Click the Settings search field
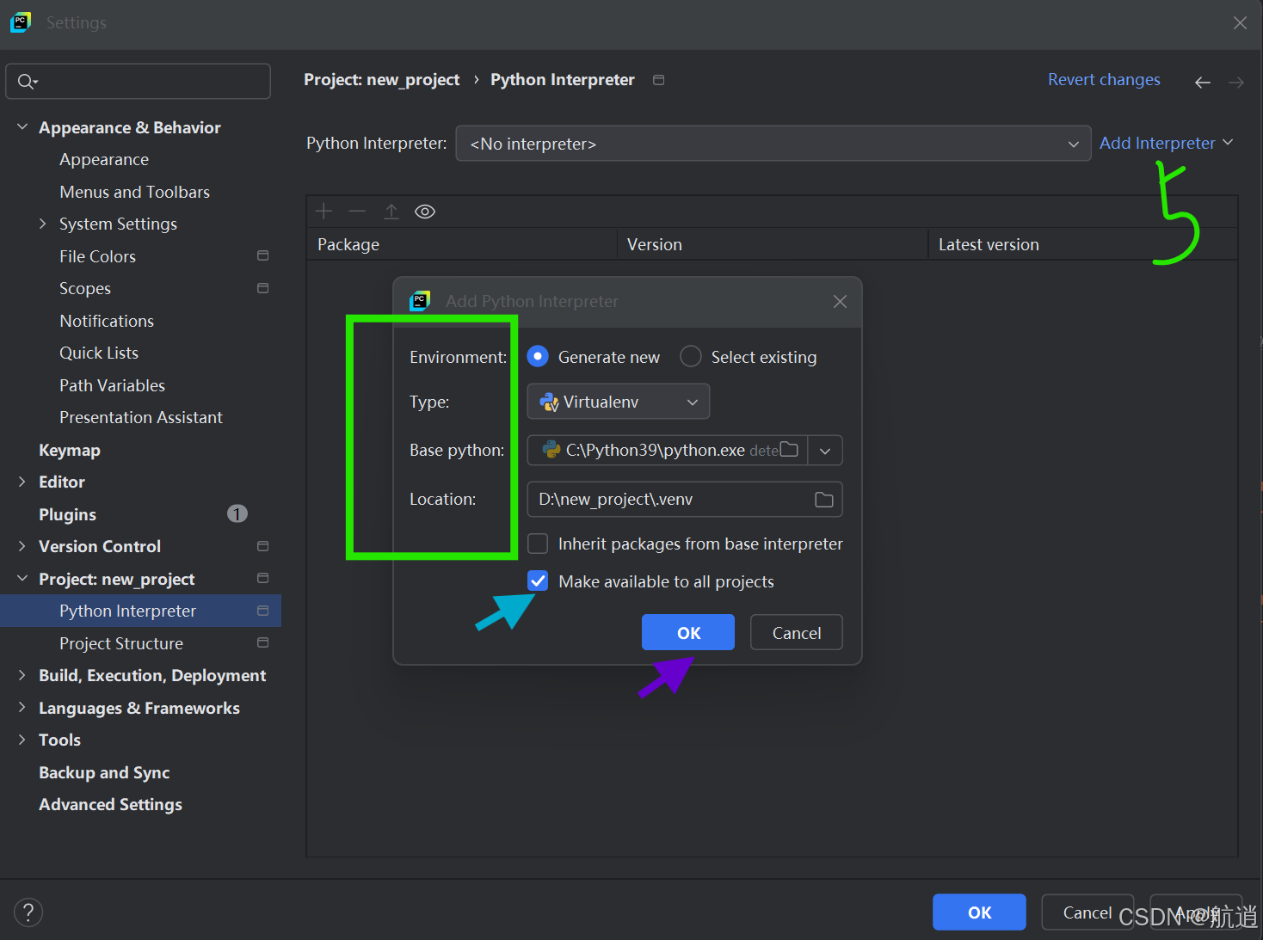This screenshot has height=940, width=1263. (x=138, y=82)
